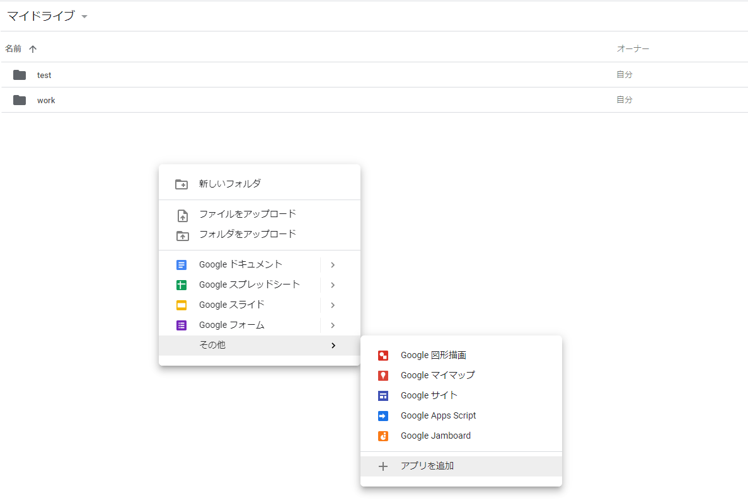Viewport: 748px width, 501px height.
Task: Open the マイドライブ dropdown arrow
Action: pos(84,17)
